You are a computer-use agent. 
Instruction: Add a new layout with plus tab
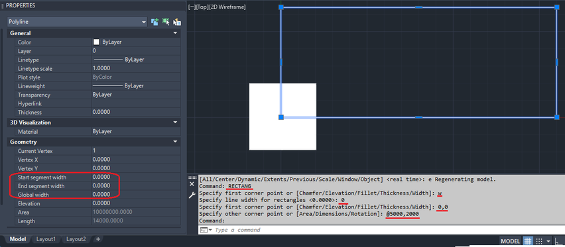(x=97, y=239)
